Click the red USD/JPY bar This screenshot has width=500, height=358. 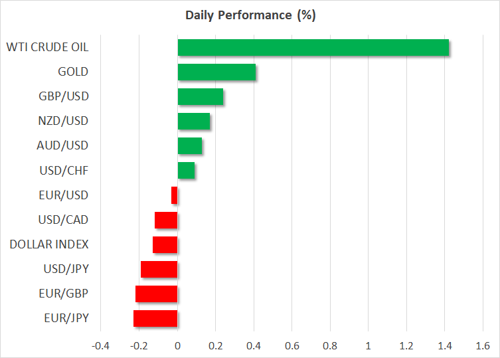point(159,269)
